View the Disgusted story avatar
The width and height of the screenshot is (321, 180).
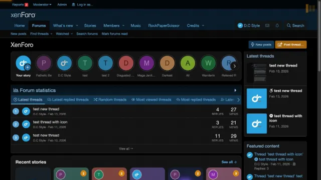click(x=126, y=63)
